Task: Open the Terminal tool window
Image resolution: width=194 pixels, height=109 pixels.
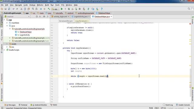Action: 23,105
